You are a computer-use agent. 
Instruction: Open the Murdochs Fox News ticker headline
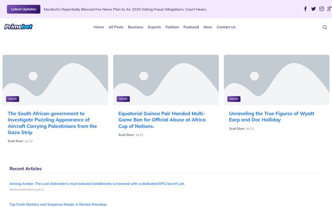tap(125, 9)
